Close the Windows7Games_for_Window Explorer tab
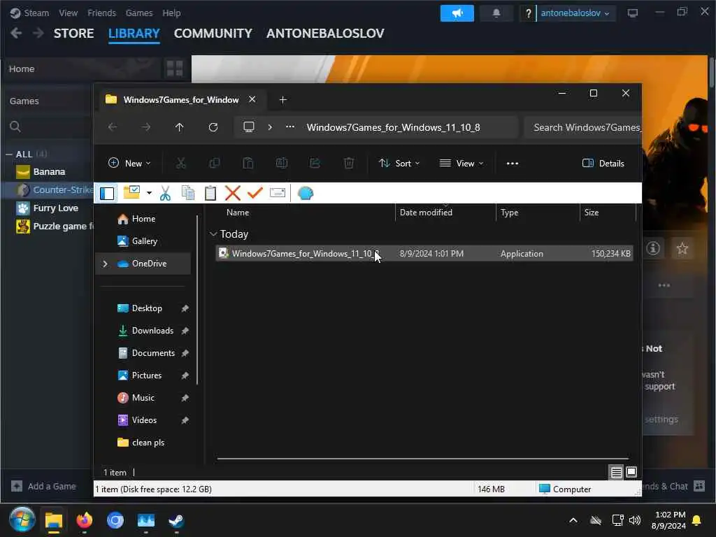Viewport: 716px width, 537px height. [252, 99]
